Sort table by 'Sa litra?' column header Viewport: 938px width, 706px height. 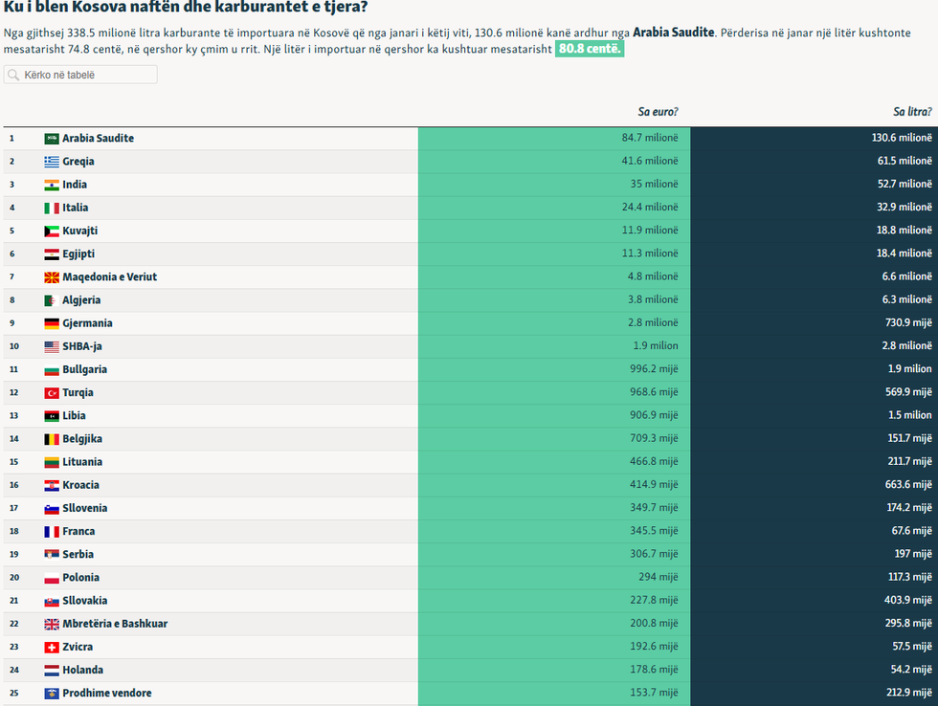pos(911,112)
